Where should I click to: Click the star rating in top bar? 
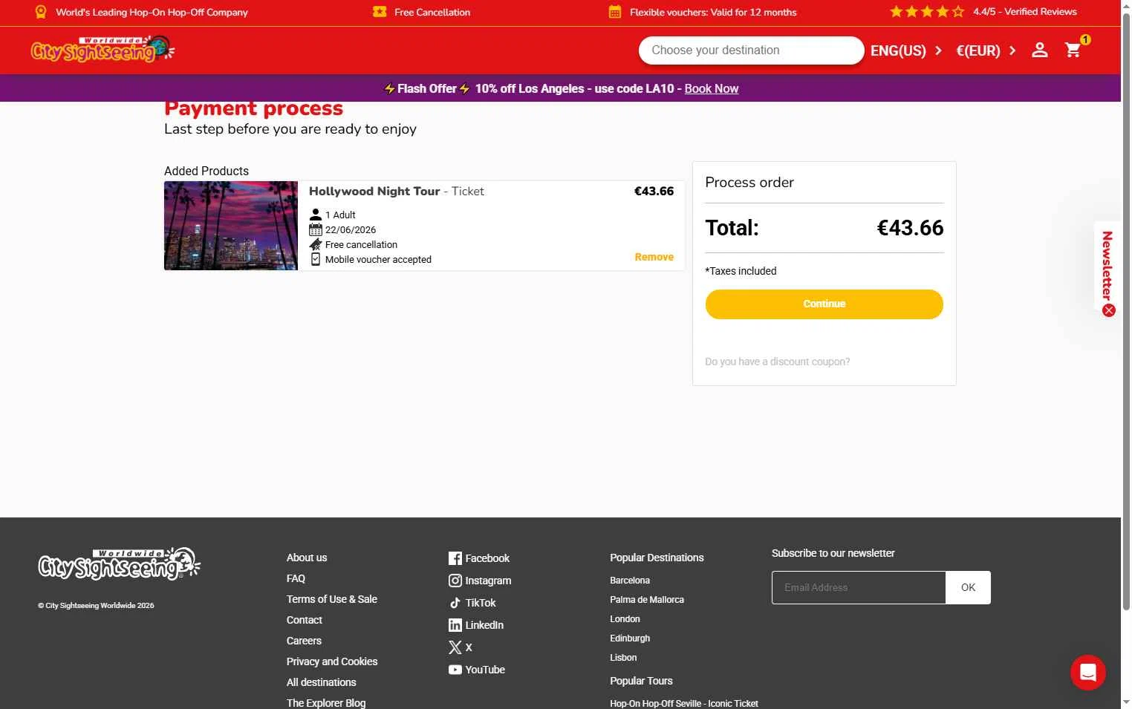coord(927,12)
